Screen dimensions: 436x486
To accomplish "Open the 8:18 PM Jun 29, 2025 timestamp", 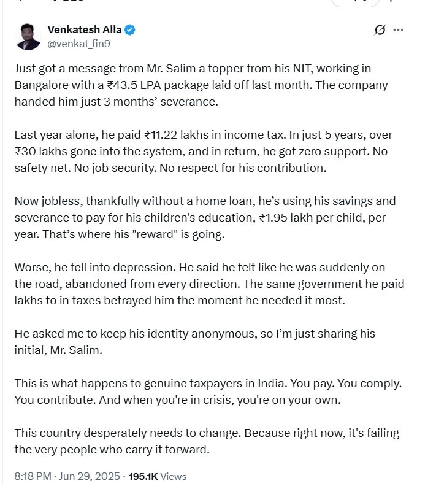I will click(67, 476).
